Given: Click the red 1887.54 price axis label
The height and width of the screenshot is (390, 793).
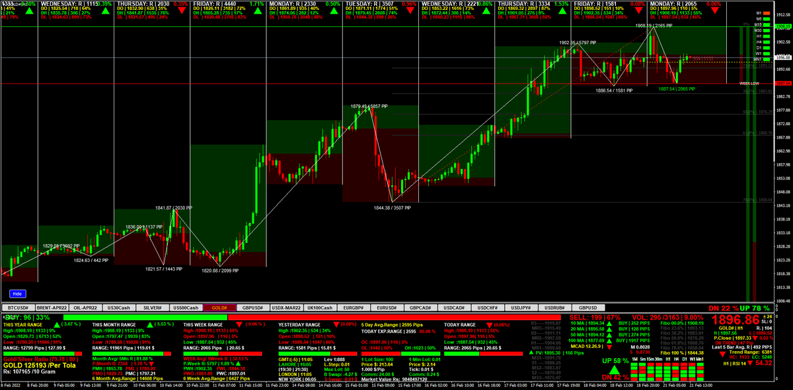Looking at the screenshot, I should coord(783,83).
